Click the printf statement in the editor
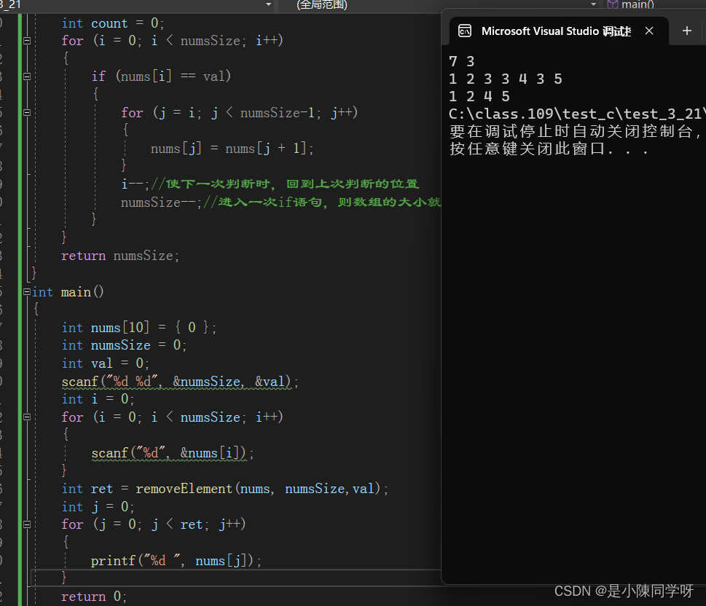706x606 pixels. pyautogui.click(x=176, y=560)
